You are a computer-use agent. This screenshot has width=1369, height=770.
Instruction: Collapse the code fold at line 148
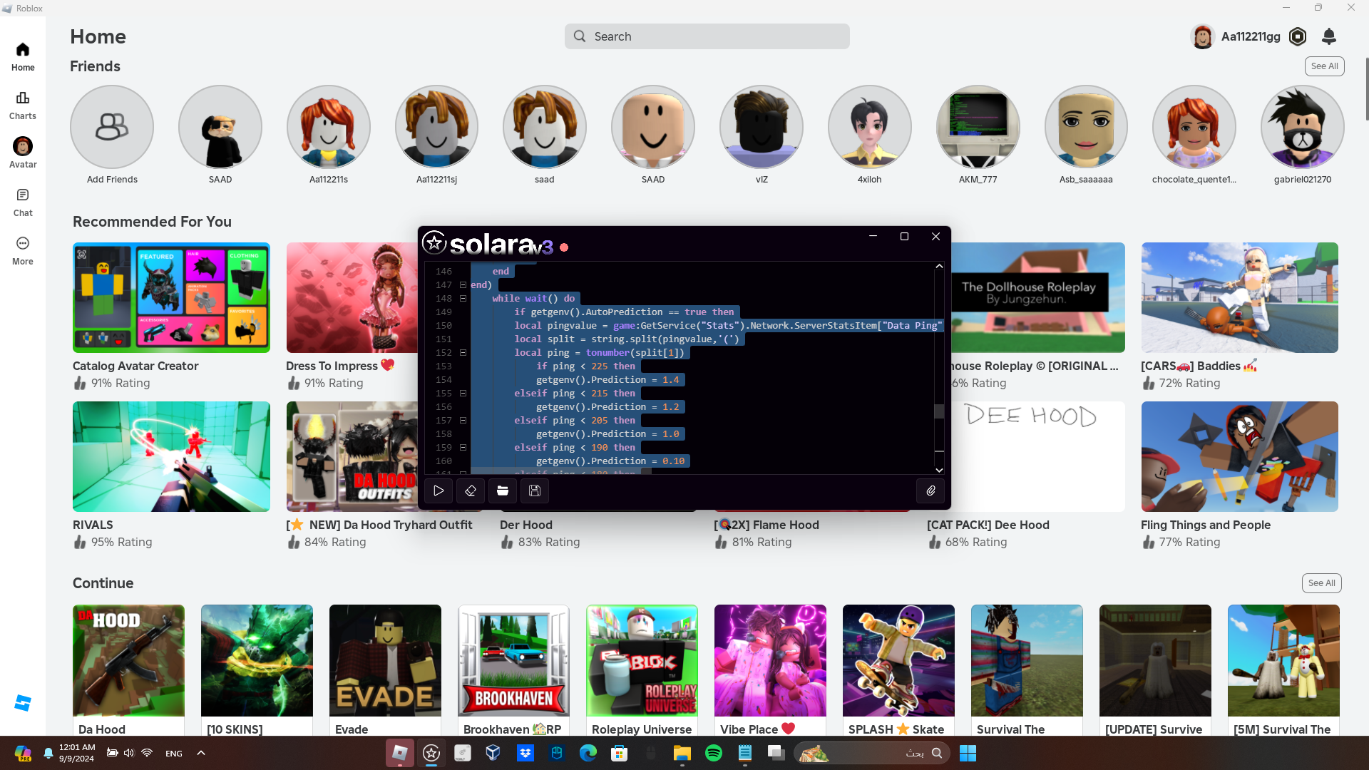tap(463, 298)
